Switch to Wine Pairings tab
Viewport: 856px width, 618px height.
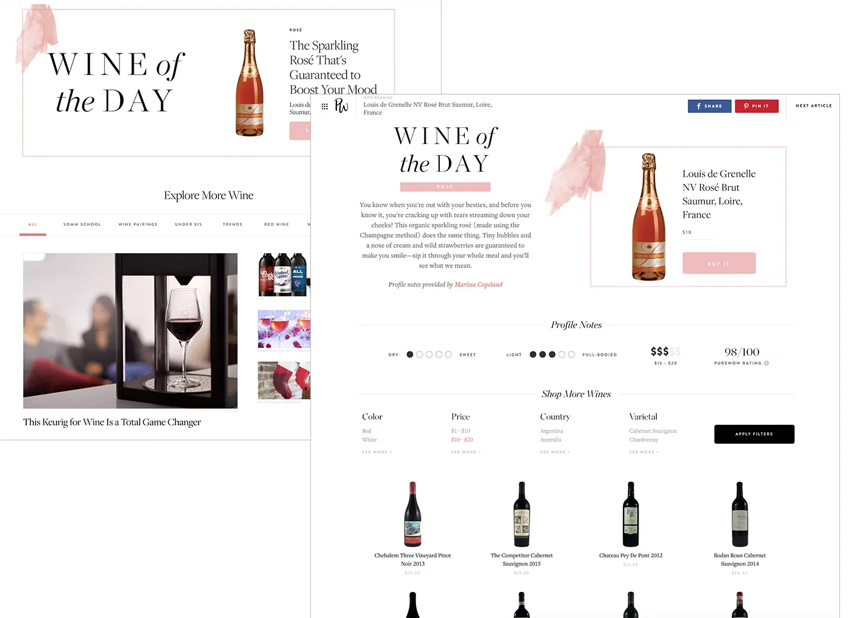click(x=138, y=225)
